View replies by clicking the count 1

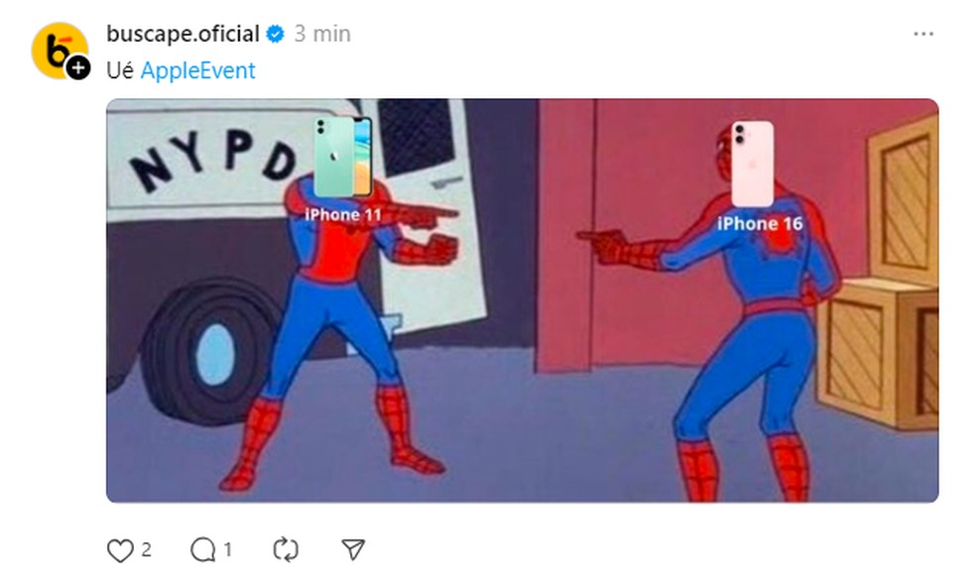pos(228,550)
